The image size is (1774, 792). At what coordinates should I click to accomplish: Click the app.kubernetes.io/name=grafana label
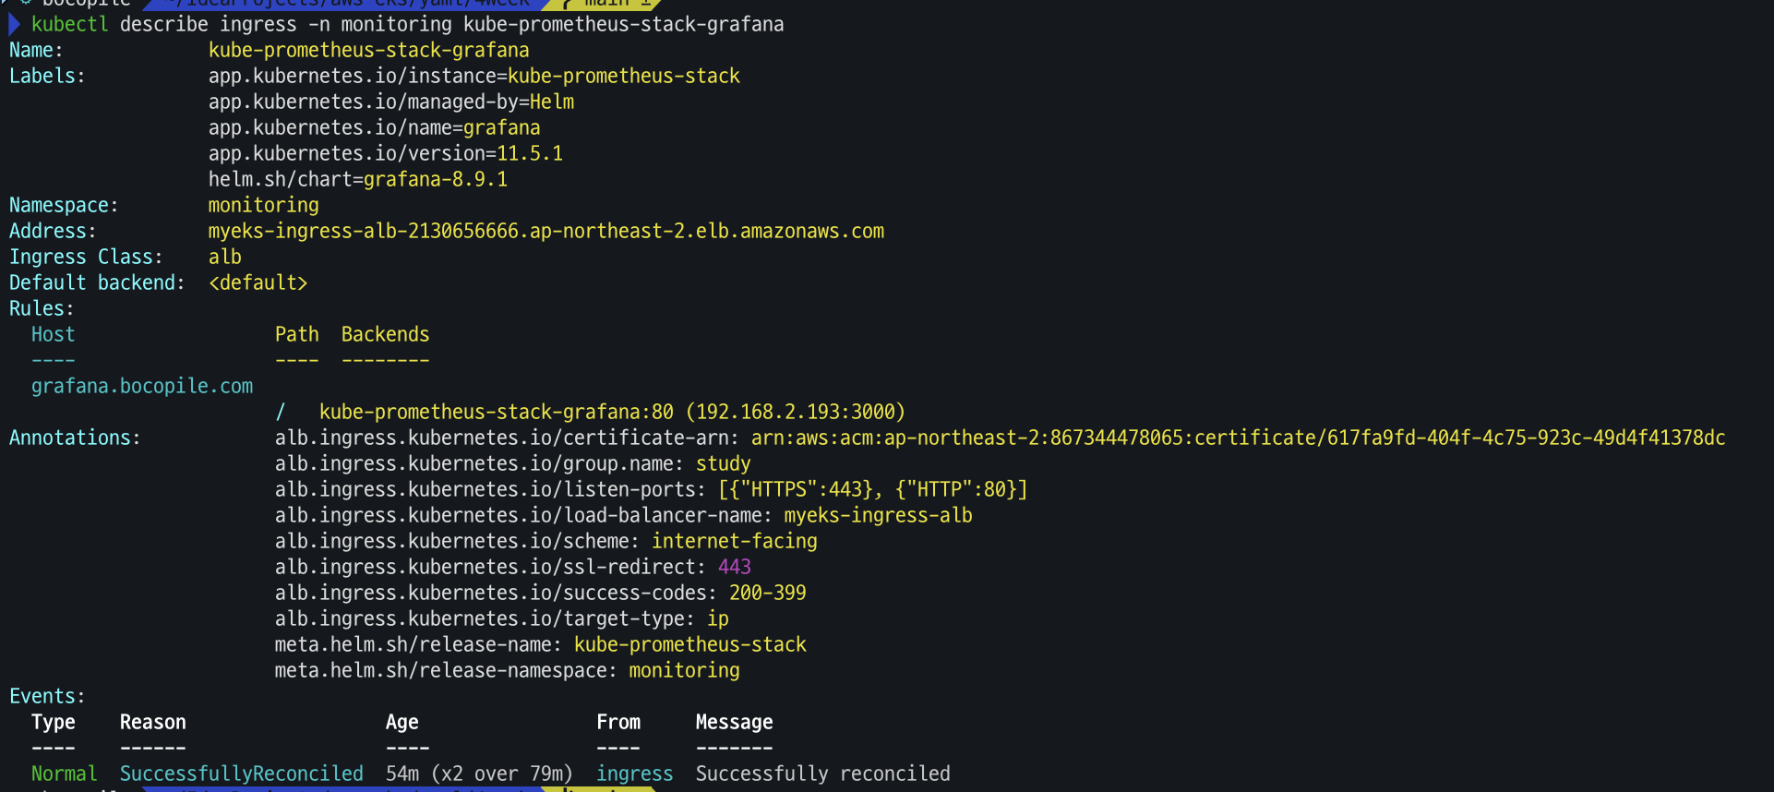375,127
